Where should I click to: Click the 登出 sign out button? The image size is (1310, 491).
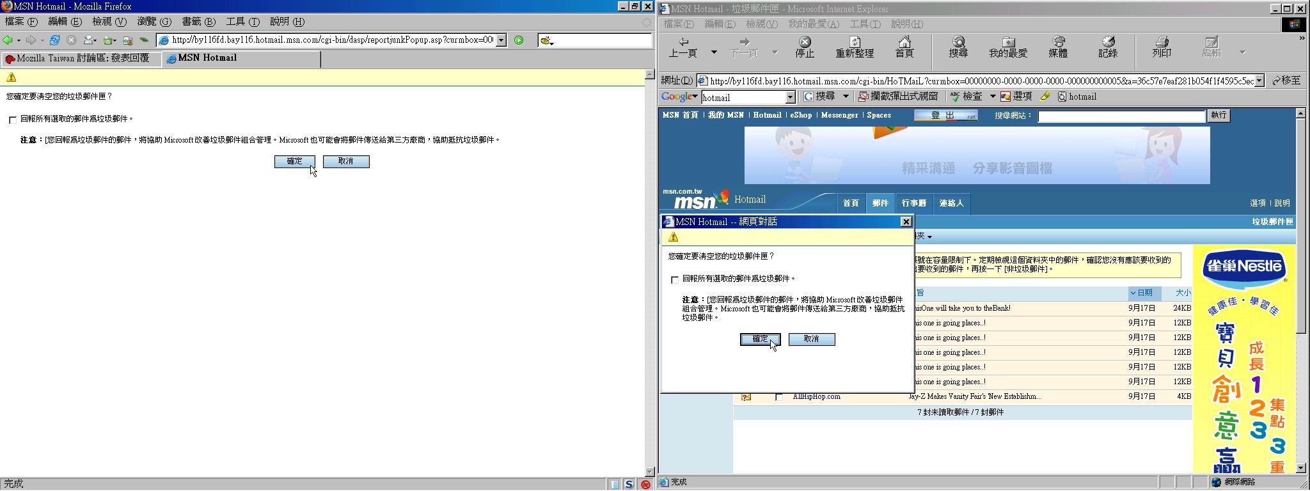[x=945, y=116]
